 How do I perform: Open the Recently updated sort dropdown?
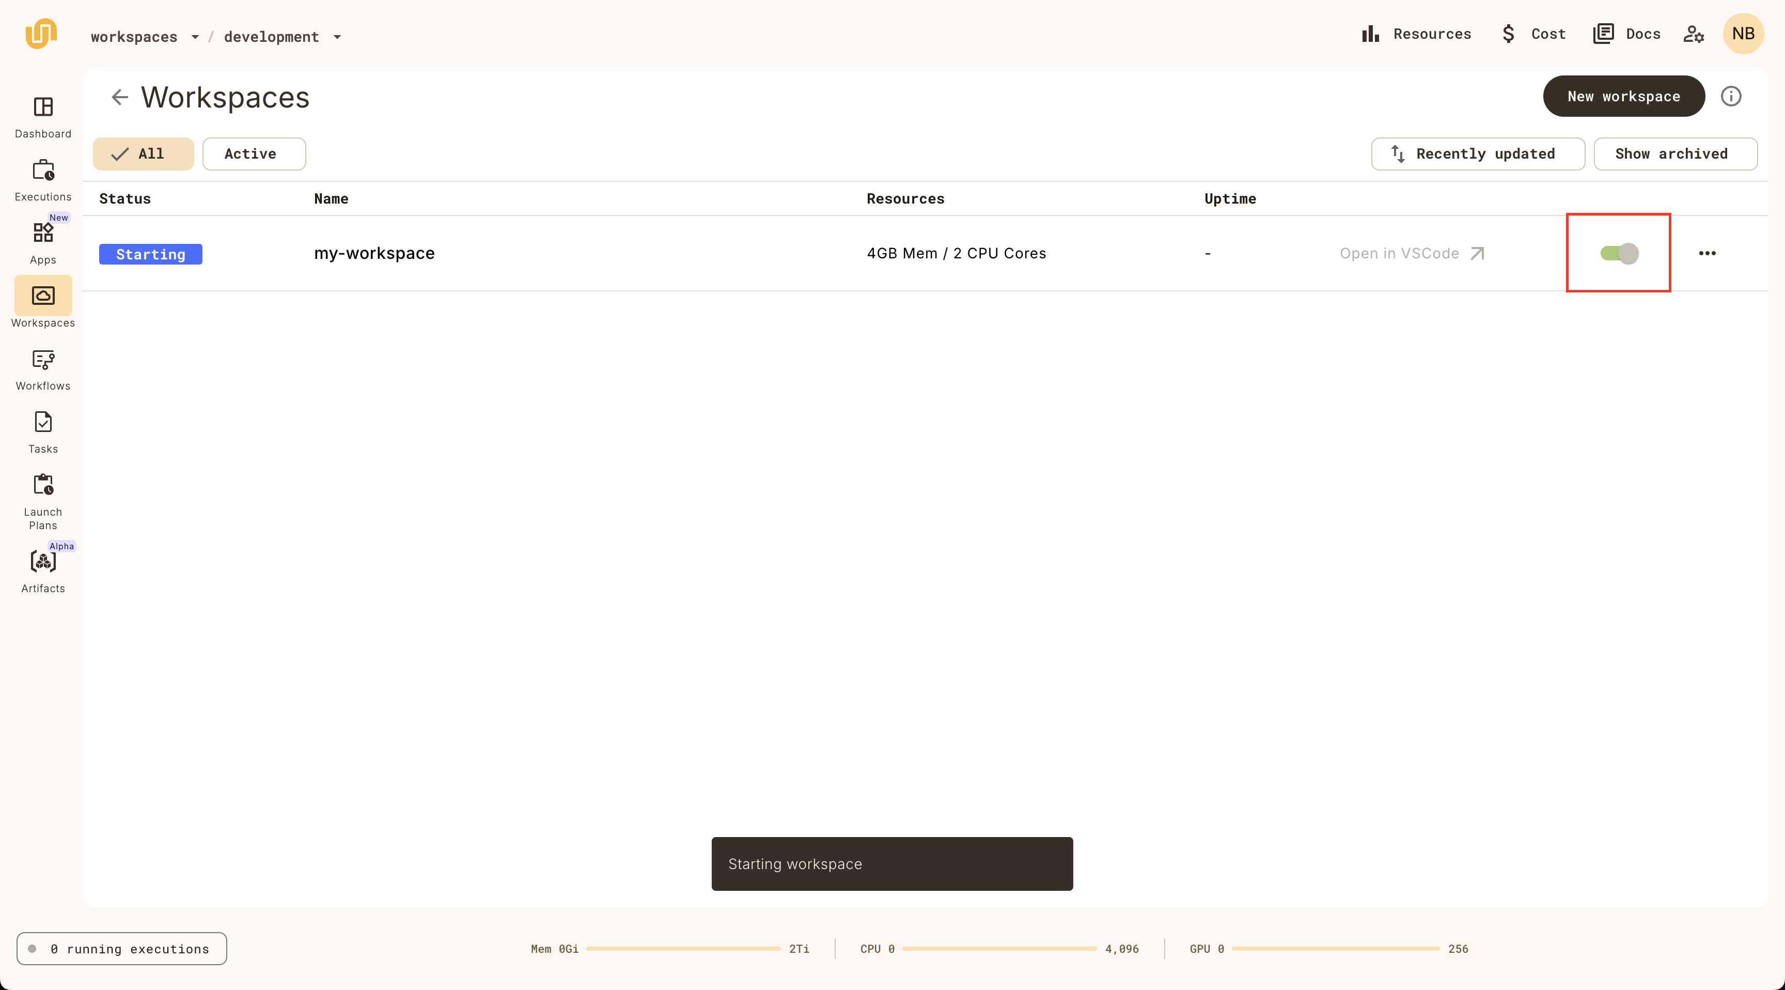(x=1478, y=153)
